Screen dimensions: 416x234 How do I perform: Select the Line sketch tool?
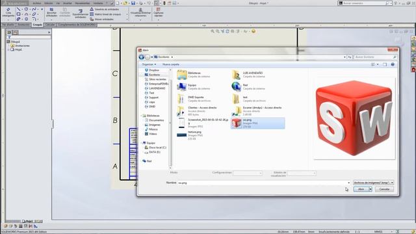pos(18,9)
